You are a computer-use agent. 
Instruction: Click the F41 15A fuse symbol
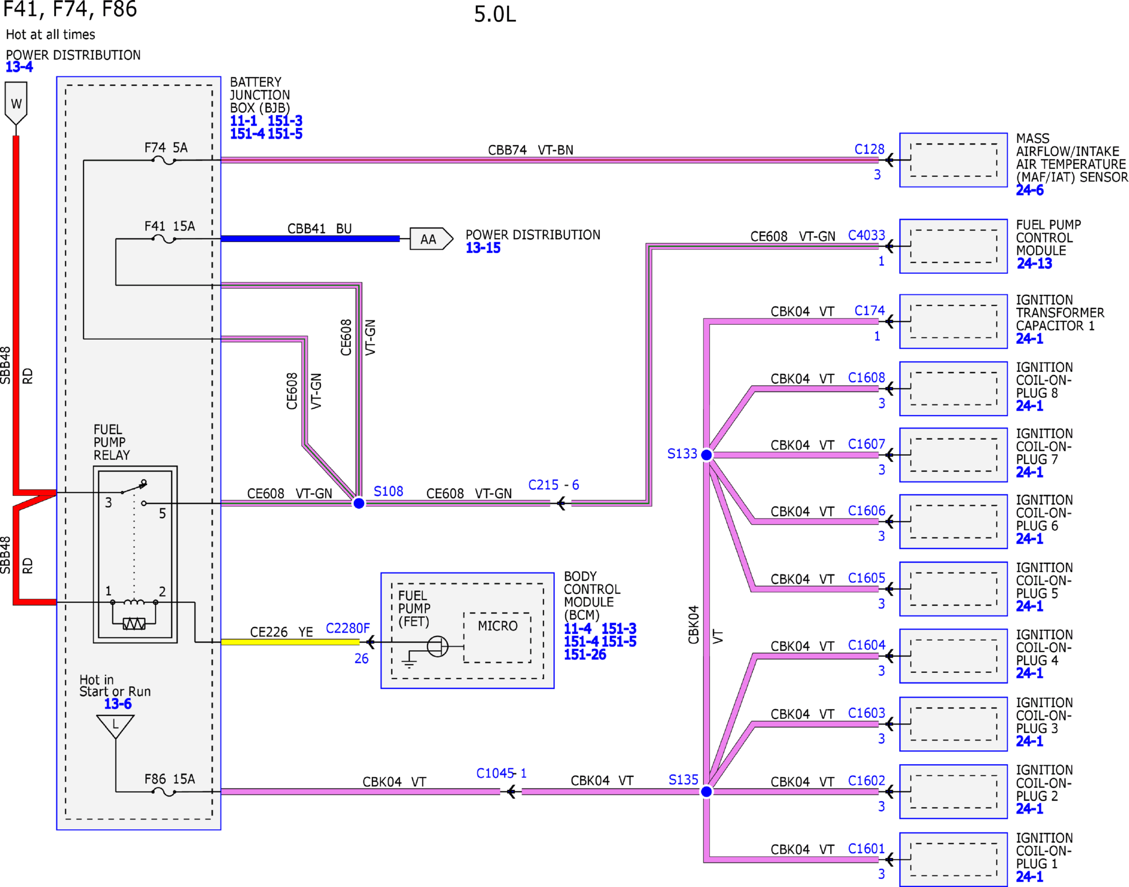(164, 239)
